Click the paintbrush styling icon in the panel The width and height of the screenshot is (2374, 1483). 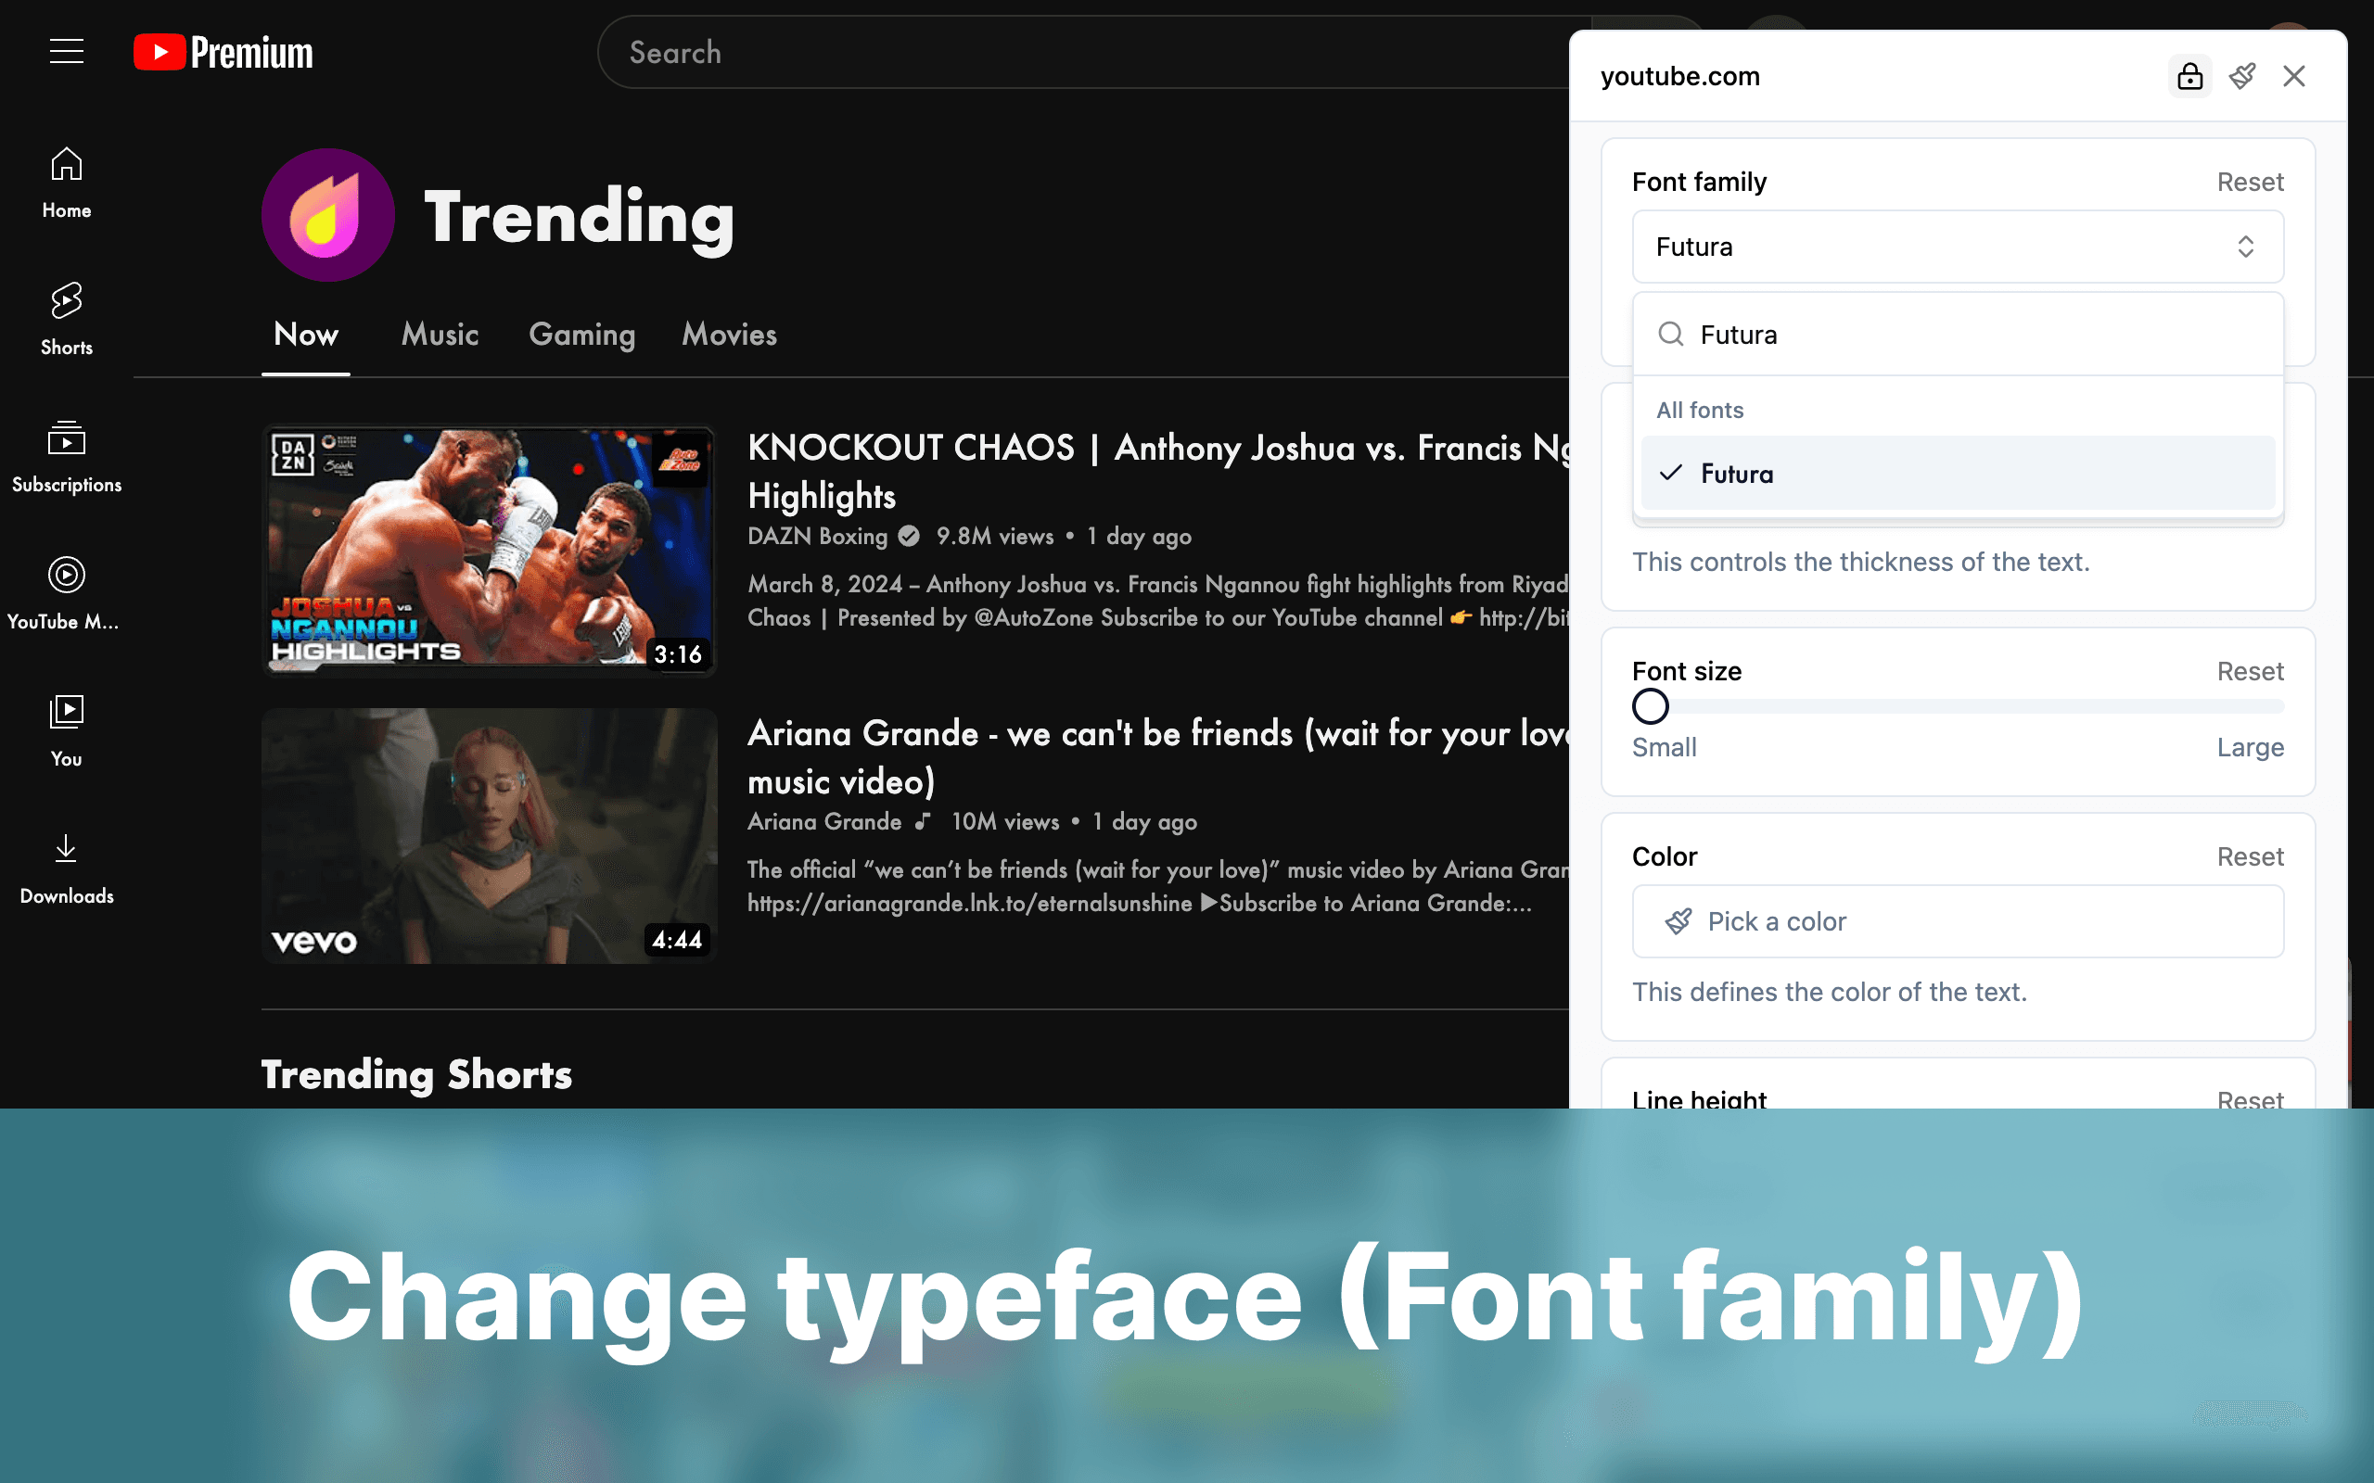pos(2243,75)
